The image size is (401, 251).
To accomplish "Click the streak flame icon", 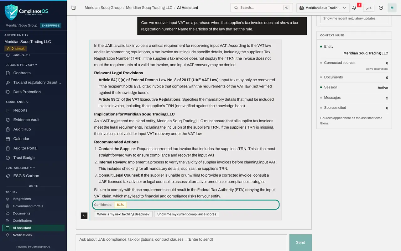I will [x=8, y=49].
